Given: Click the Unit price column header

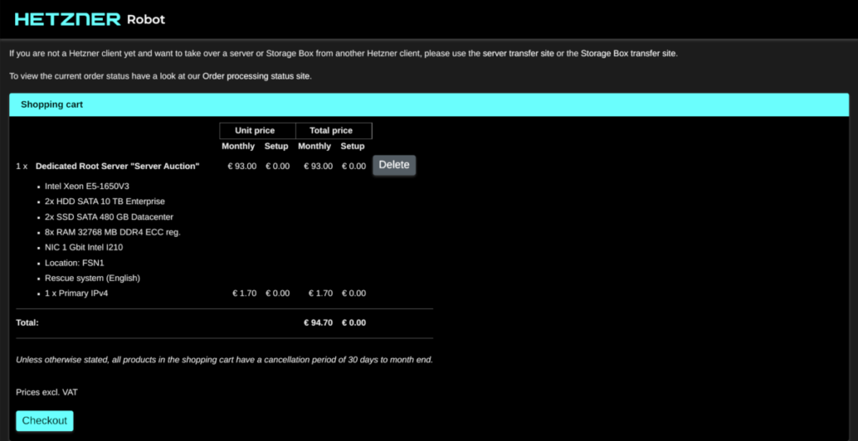Looking at the screenshot, I should (x=255, y=131).
